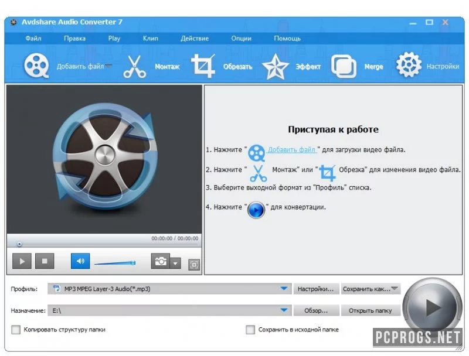Viewport: 469px width, 356px height.
Task: Start playback with the preview play button
Action: tap(22, 261)
